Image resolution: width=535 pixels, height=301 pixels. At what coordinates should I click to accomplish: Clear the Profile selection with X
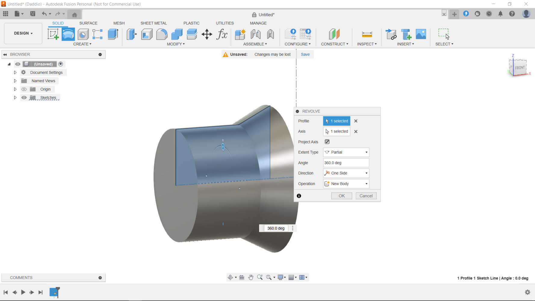click(x=356, y=121)
